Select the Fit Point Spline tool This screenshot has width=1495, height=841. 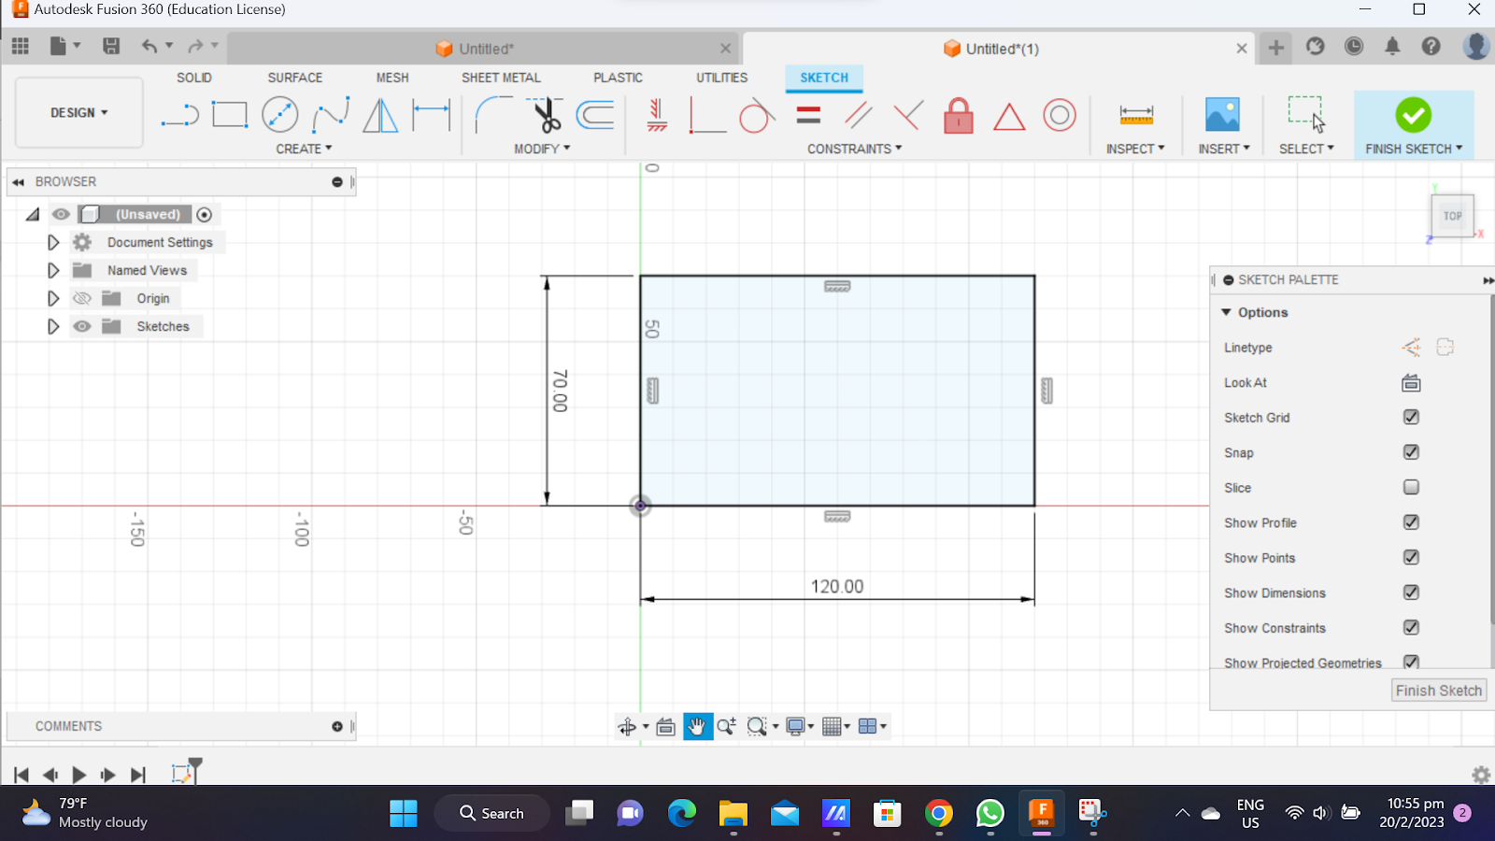coord(331,115)
